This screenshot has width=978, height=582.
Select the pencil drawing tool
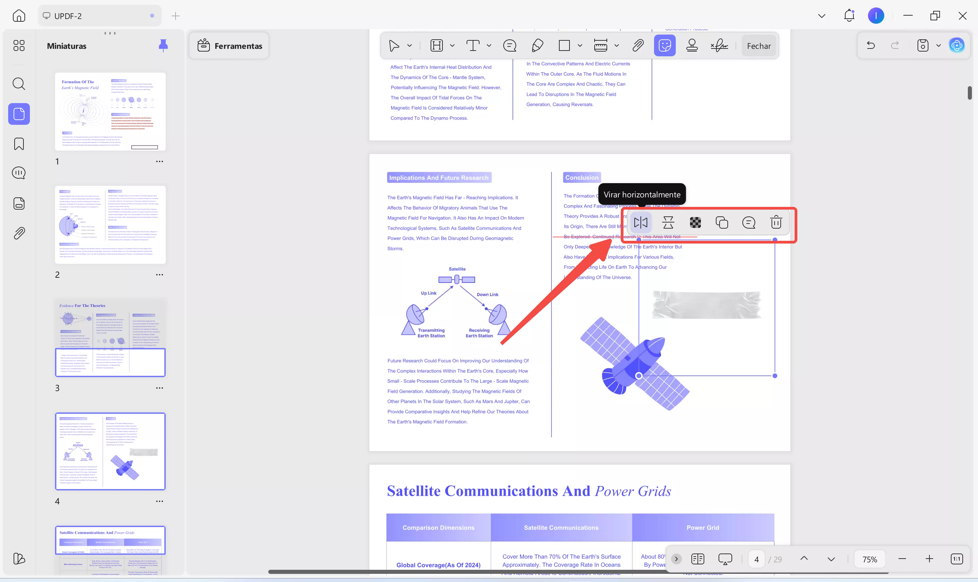pyautogui.click(x=537, y=46)
